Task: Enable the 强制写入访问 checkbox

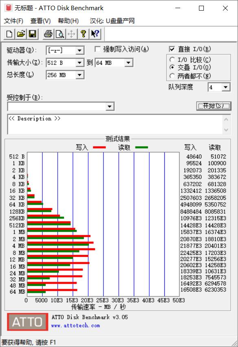Action: [x=97, y=49]
